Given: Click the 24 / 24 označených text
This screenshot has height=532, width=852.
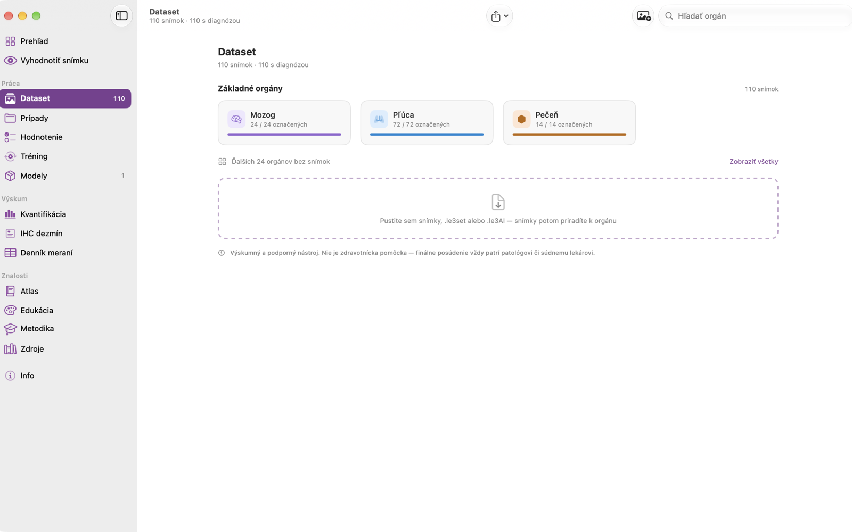Looking at the screenshot, I should point(278,124).
